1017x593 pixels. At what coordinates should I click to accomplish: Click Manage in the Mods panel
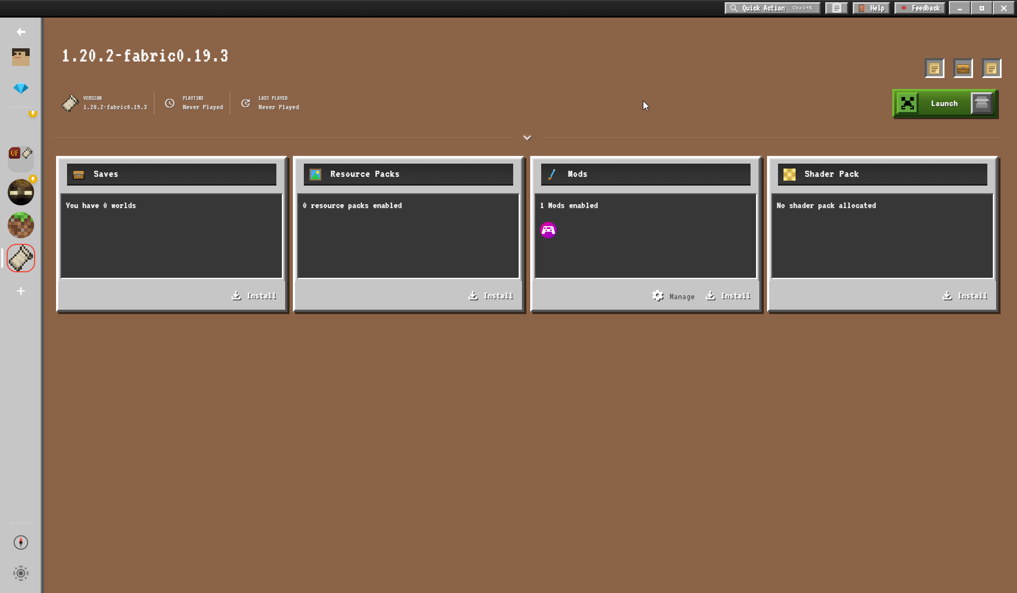[x=673, y=296]
